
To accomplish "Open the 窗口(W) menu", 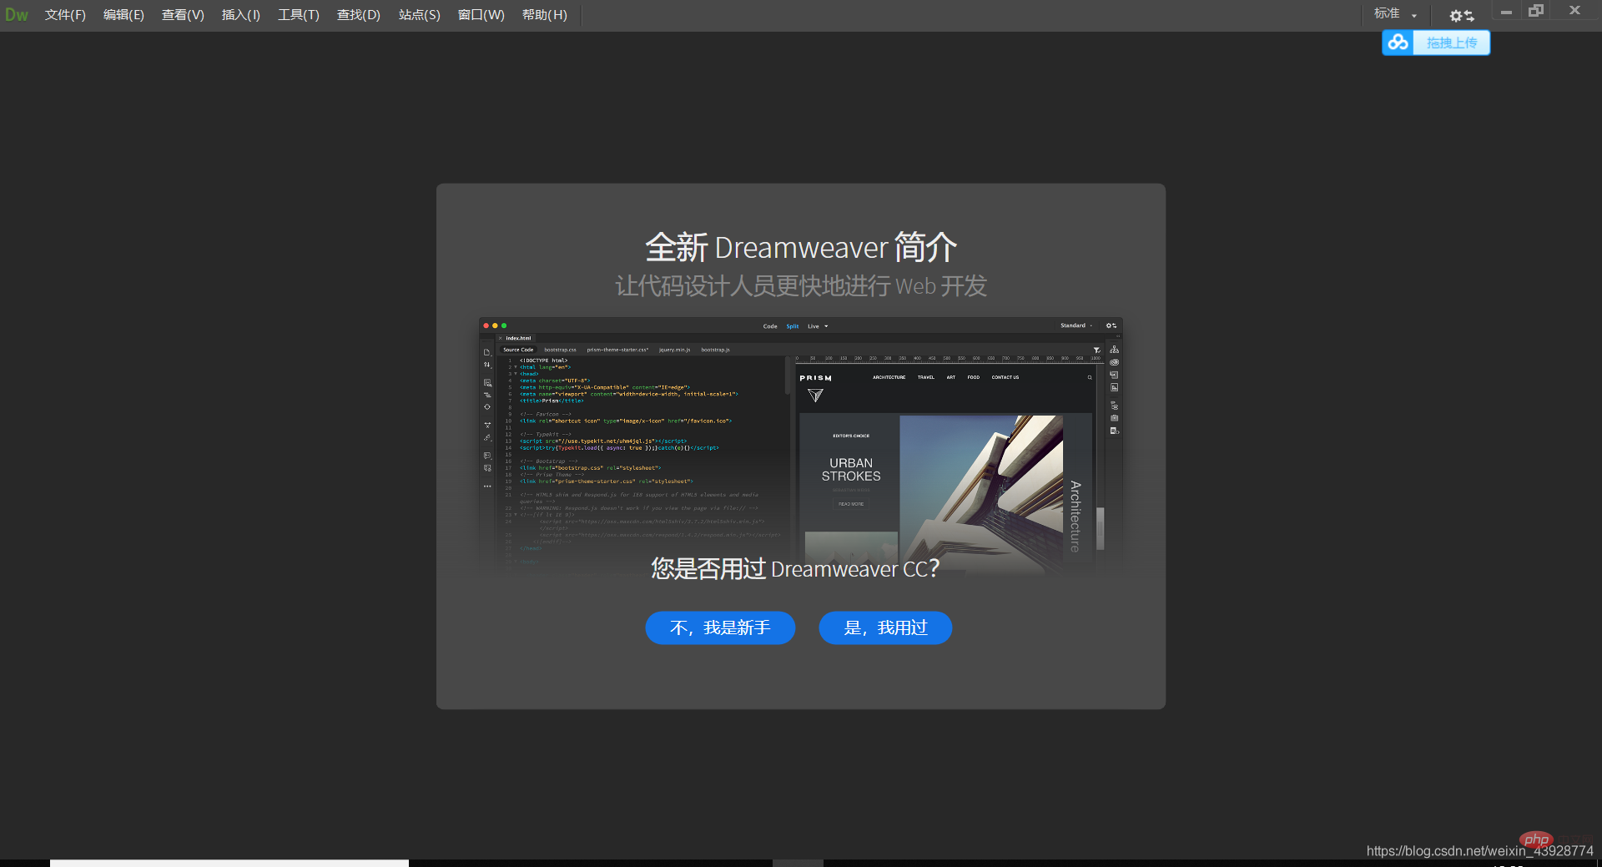I will [481, 15].
